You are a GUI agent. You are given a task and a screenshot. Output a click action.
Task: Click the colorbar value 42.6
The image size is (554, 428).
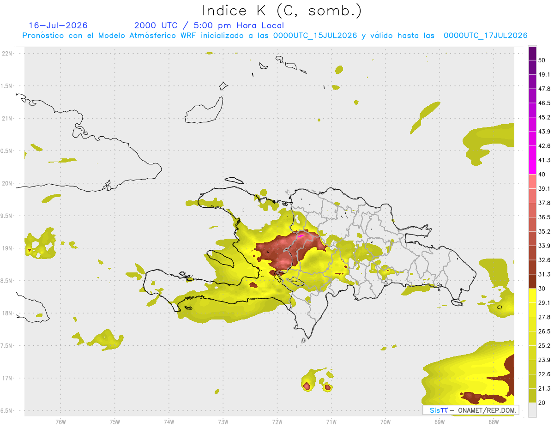[x=544, y=146]
